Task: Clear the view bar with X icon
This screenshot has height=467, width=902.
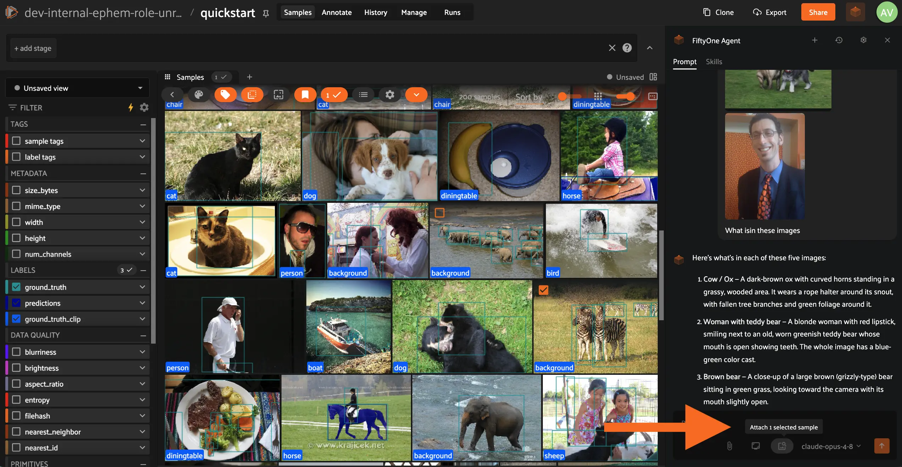Action: [612, 48]
